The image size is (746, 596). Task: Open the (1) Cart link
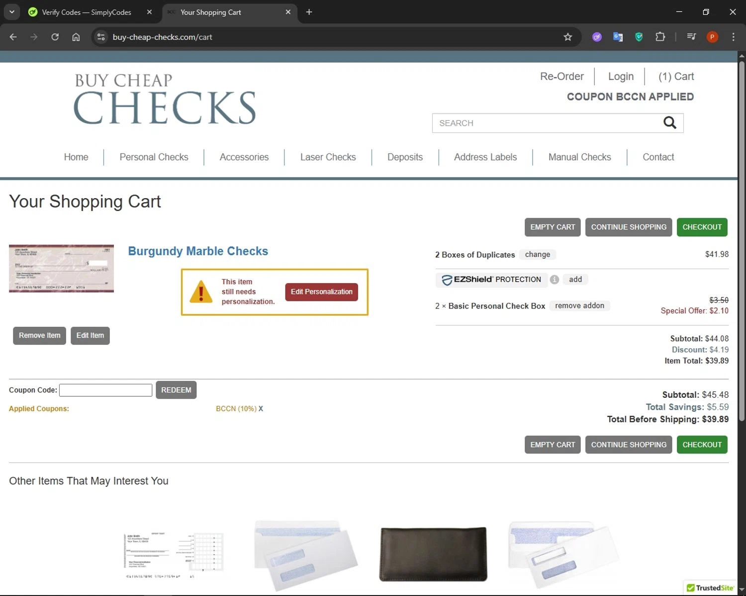(676, 76)
